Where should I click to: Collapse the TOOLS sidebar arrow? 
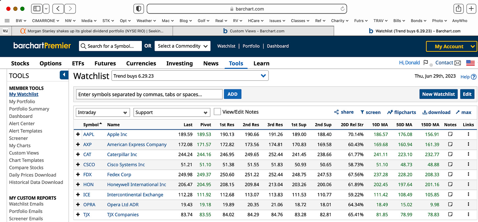point(64,75)
